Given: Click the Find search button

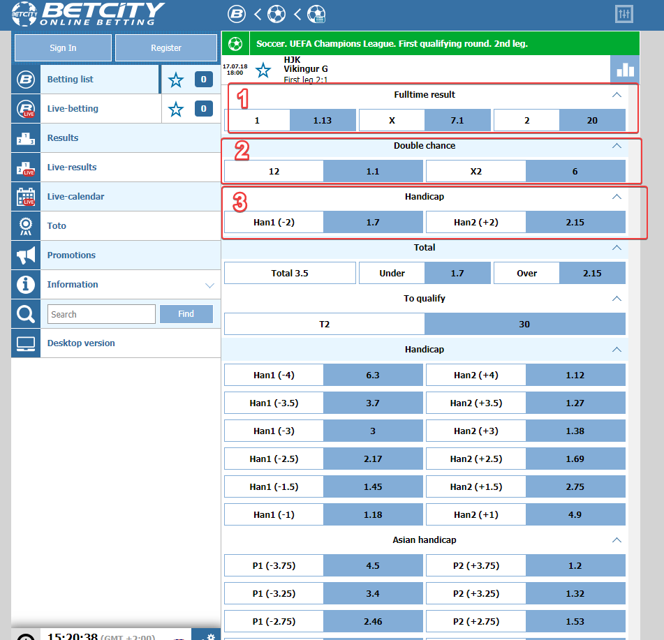Looking at the screenshot, I should tap(186, 314).
